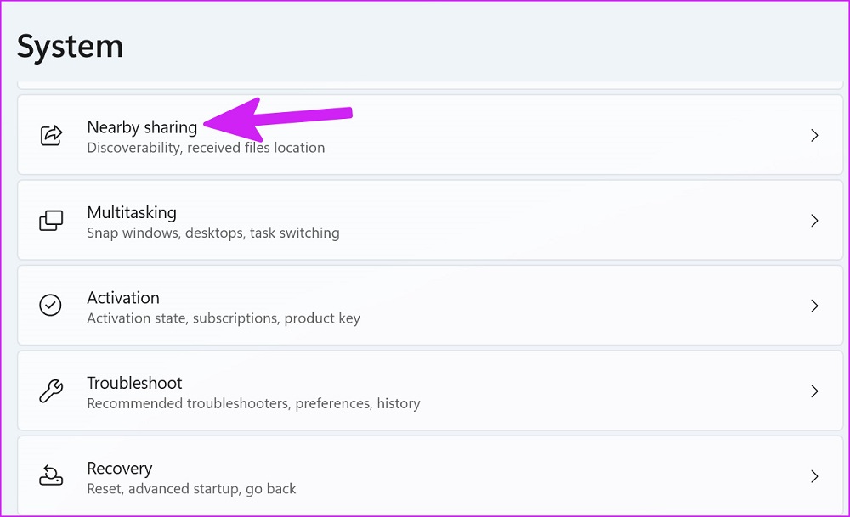Select the Recovery title
Viewport: 850px width, 517px height.
120,469
